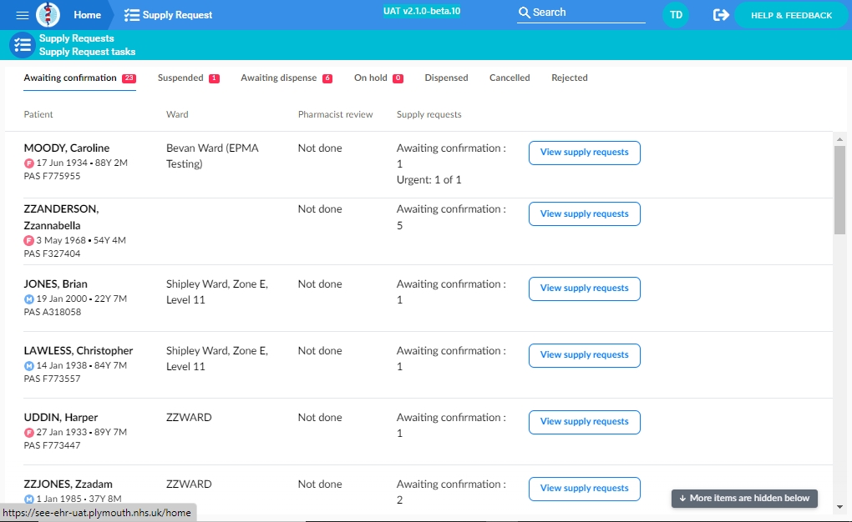Click patient name JONES, Brian
852x522 pixels.
point(55,284)
